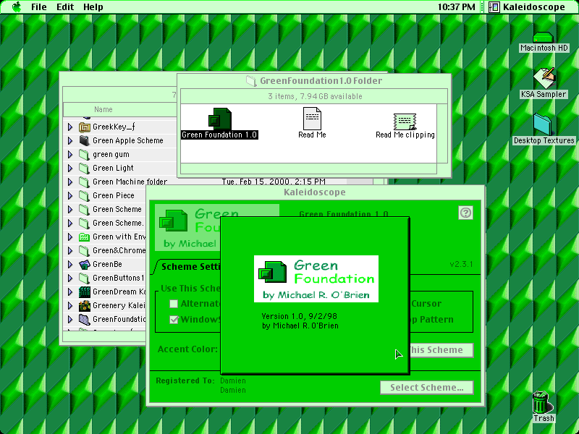Click the Name column header in list window

[x=103, y=110]
